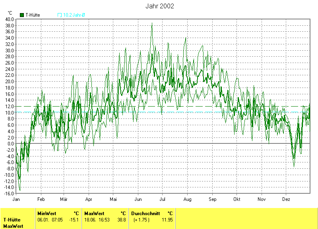Click the °C unit label above the y-axis
The width and height of the screenshot is (318, 229).
(x=10, y=13)
